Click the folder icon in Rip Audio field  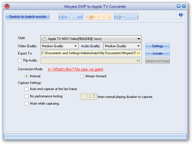pos(138,60)
